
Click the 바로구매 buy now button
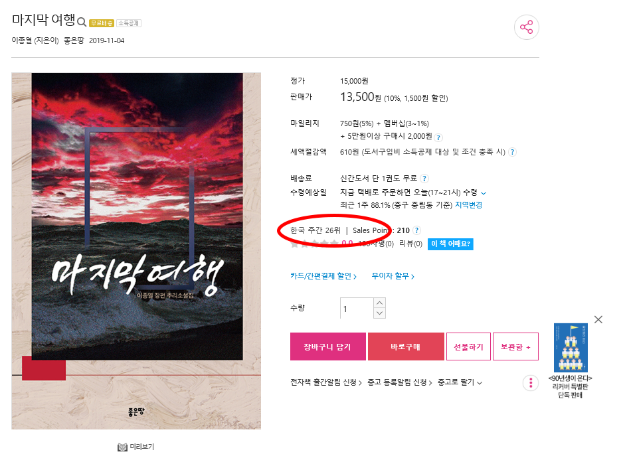click(x=406, y=346)
